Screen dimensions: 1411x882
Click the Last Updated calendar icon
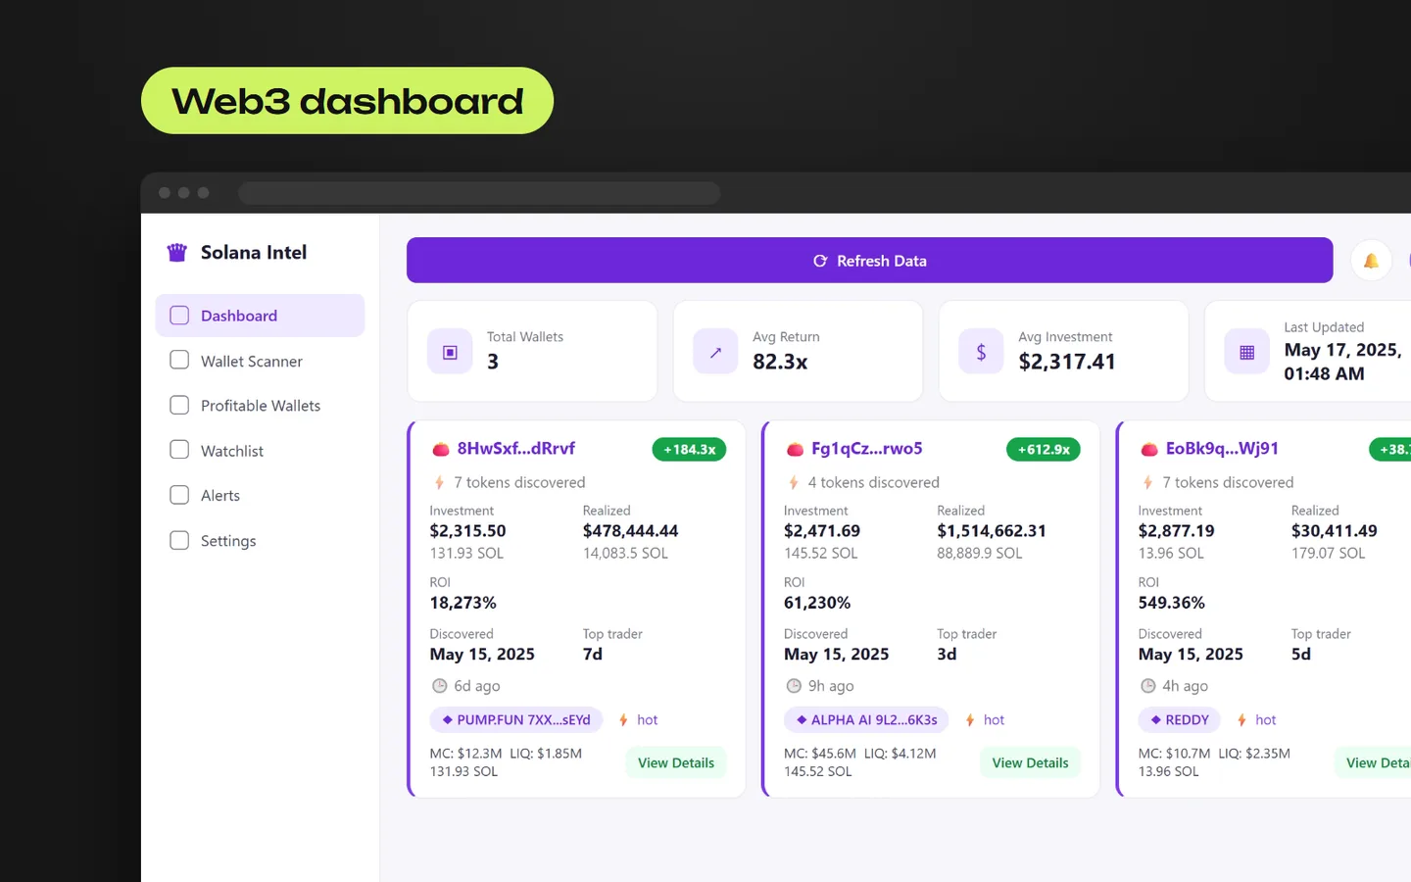pos(1246,352)
